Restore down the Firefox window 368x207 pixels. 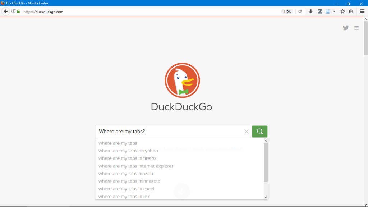click(349, 3)
